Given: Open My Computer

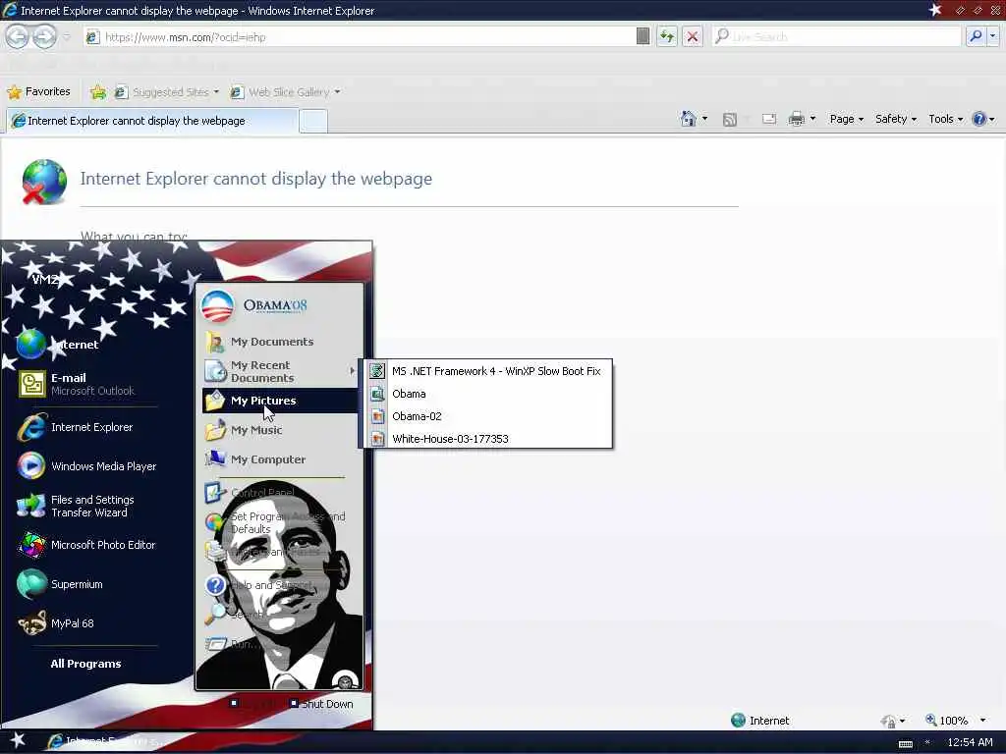Looking at the screenshot, I should click(280, 459).
